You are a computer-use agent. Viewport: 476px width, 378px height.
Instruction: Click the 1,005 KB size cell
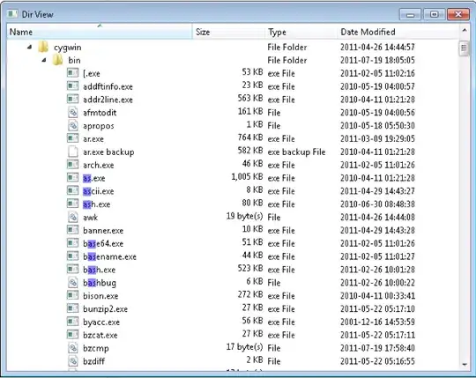pos(247,176)
